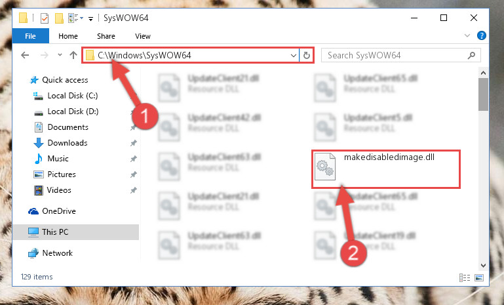This screenshot has height=305, width=504.
Task: Click the Back navigation arrow
Action: (25, 55)
